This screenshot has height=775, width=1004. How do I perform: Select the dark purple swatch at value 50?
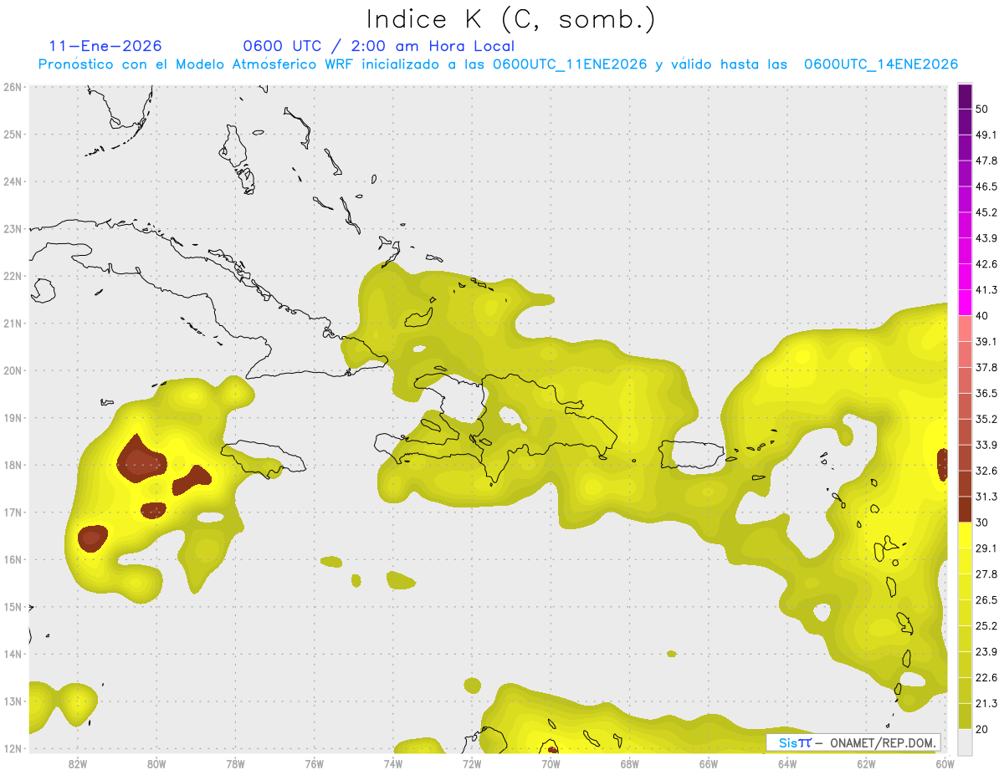(965, 96)
